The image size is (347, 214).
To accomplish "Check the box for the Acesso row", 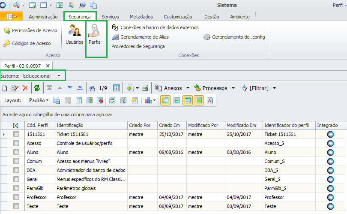I will coord(16,143).
